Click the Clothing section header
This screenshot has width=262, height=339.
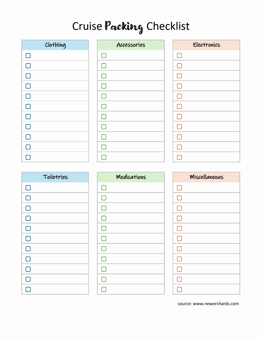coord(55,45)
